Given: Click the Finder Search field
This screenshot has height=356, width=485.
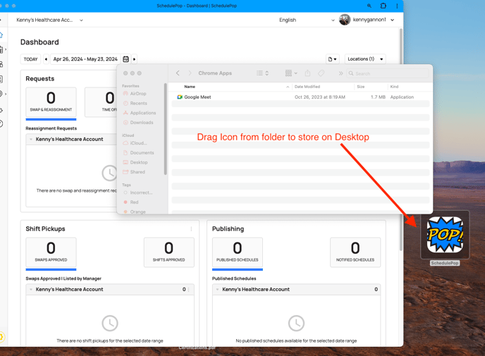Looking at the screenshot, I should [388, 73].
